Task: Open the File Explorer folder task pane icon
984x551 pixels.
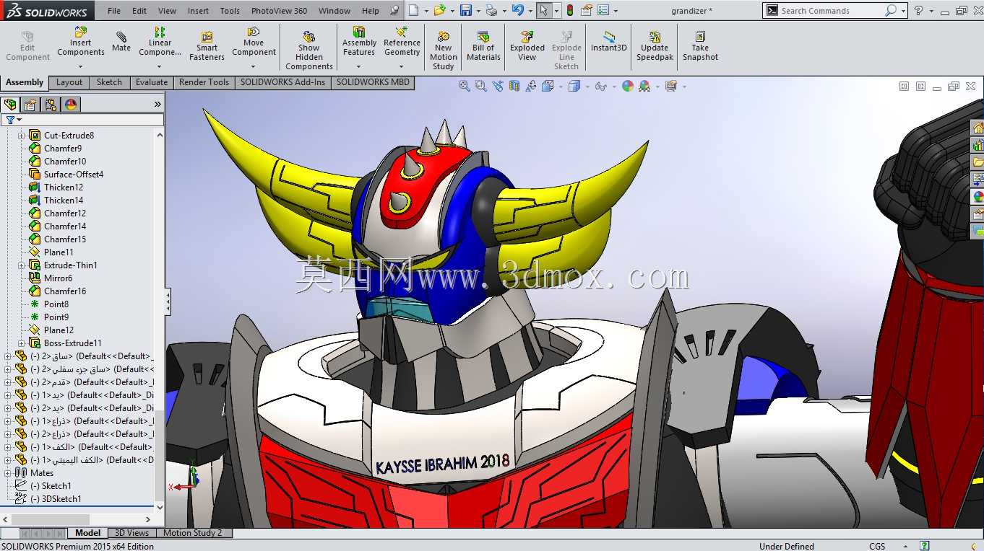Action: (977, 162)
